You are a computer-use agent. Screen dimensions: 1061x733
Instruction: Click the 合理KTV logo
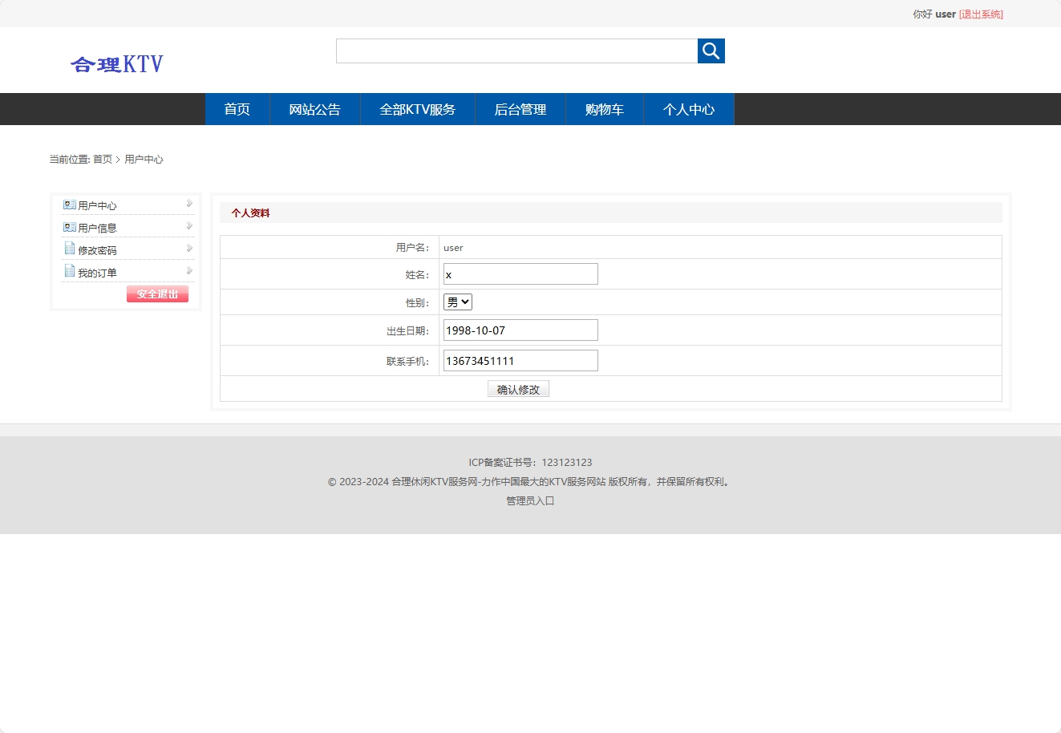(117, 63)
